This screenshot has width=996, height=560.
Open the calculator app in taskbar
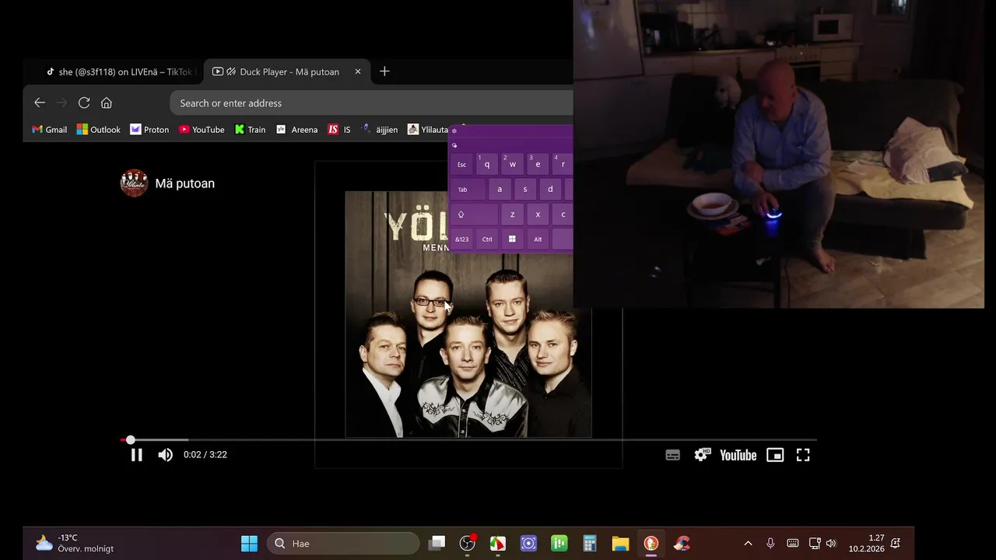pyautogui.click(x=590, y=544)
